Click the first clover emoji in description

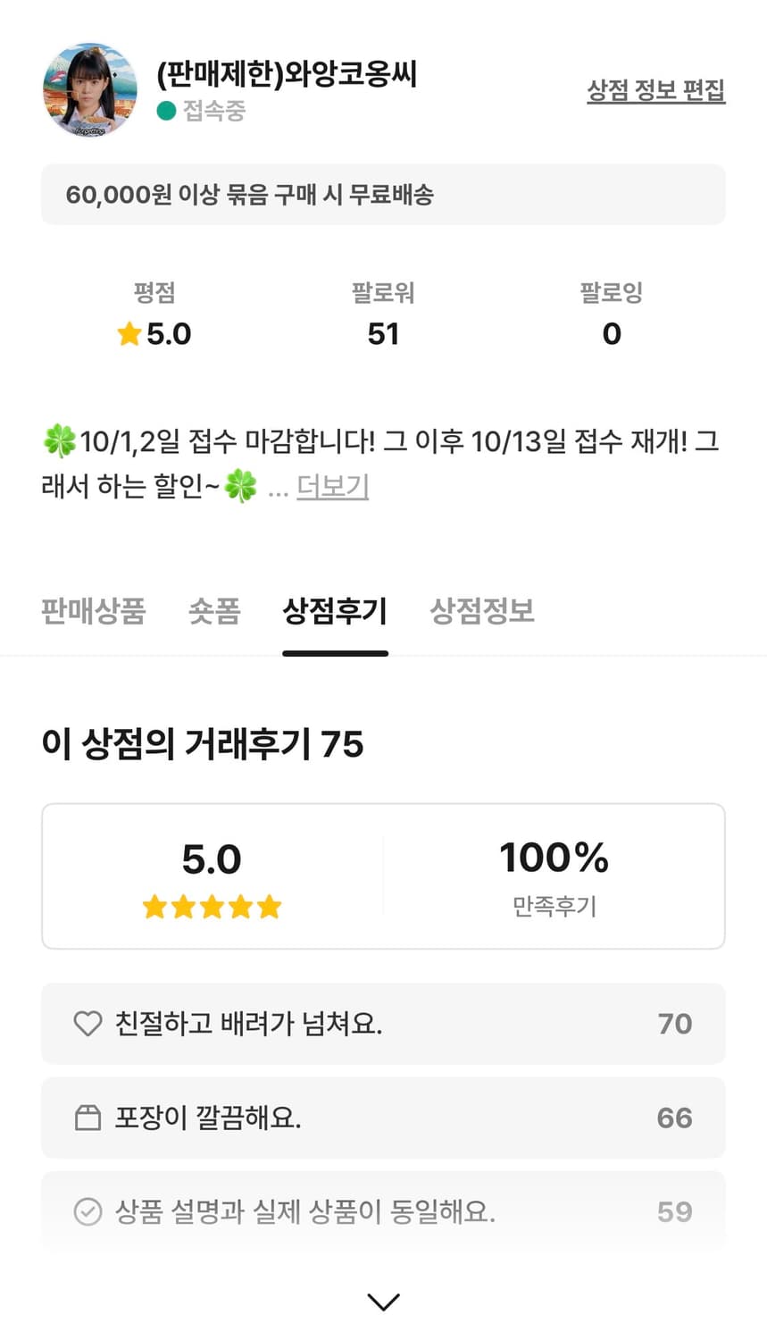pyautogui.click(x=59, y=441)
